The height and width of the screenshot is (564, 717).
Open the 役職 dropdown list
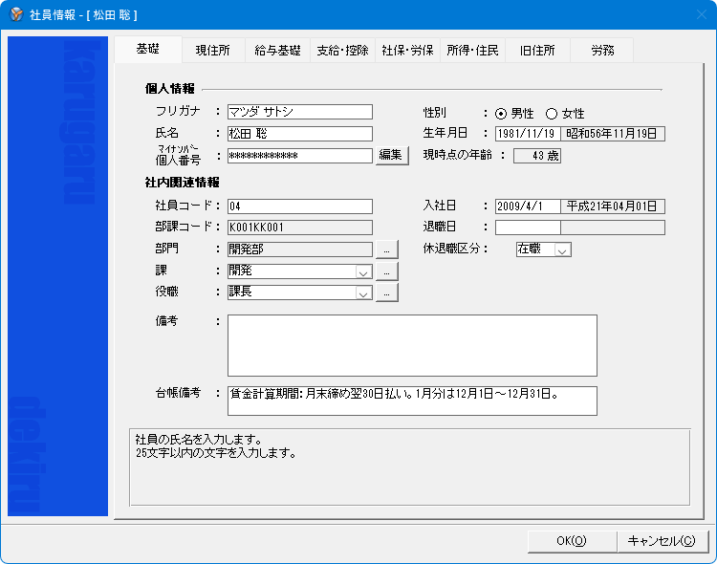point(363,293)
